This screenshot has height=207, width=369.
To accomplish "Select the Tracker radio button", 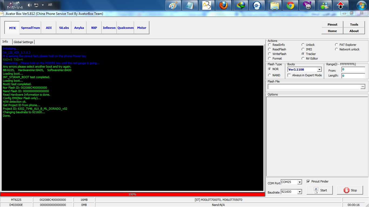I will click(303, 54).
